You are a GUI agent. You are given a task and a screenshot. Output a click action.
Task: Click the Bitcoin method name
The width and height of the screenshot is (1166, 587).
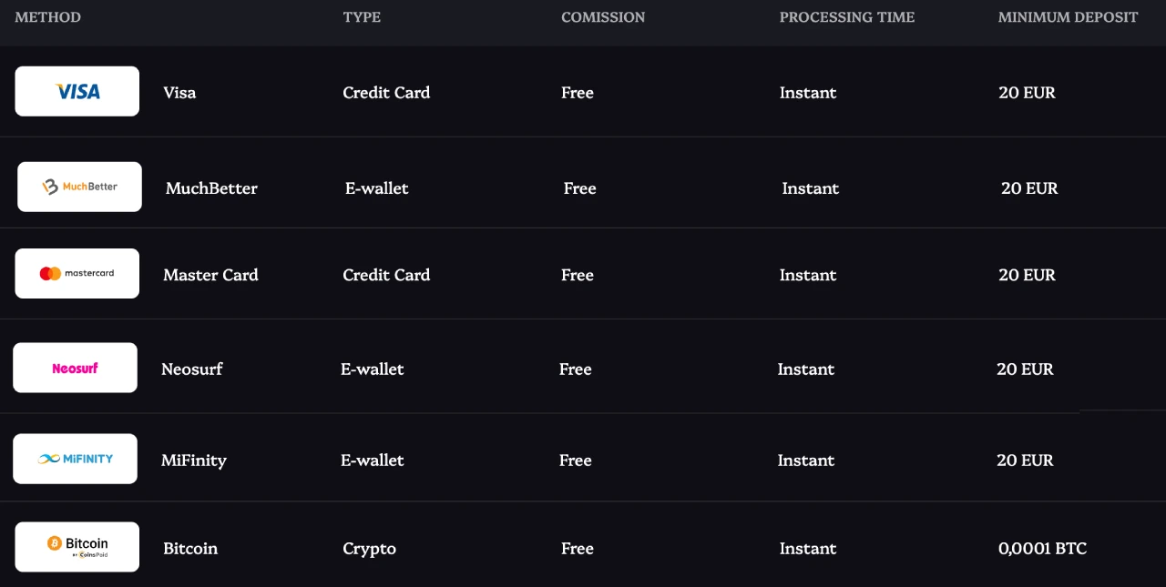190,549
